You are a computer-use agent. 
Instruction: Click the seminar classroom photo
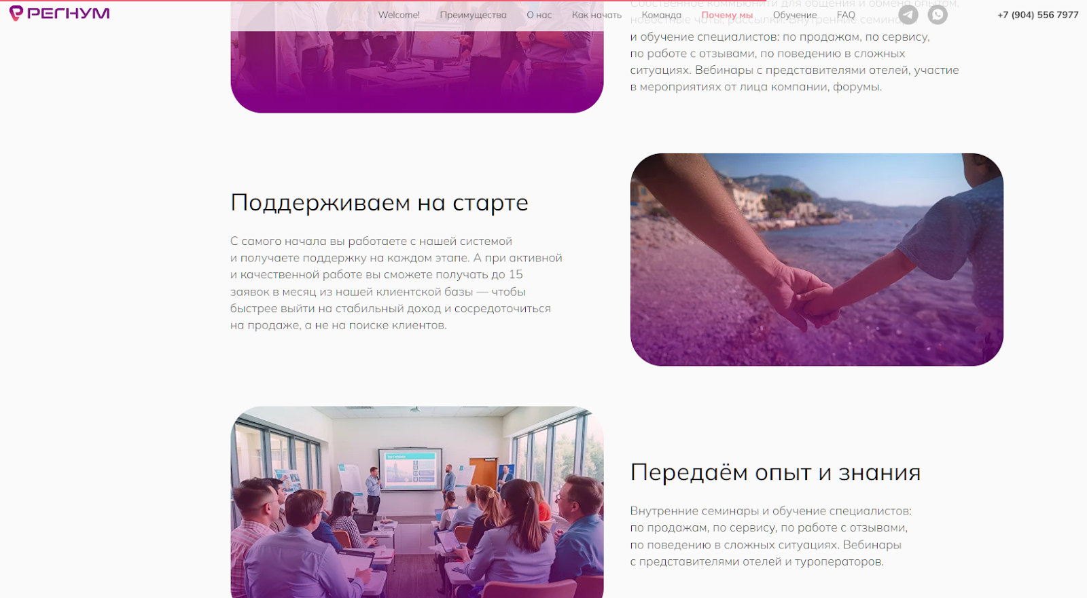pos(417,502)
